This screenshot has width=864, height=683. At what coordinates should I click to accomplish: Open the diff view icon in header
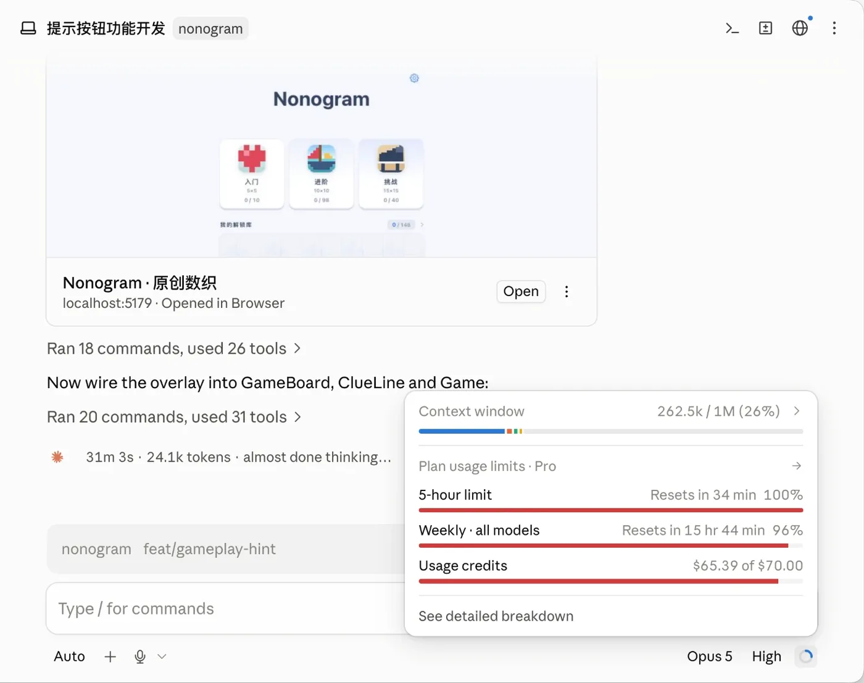click(765, 28)
